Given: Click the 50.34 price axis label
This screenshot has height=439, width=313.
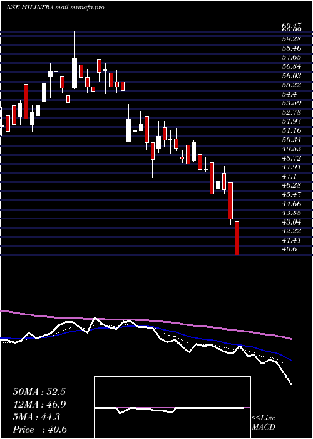Looking at the screenshot, I should pyautogui.click(x=292, y=139).
